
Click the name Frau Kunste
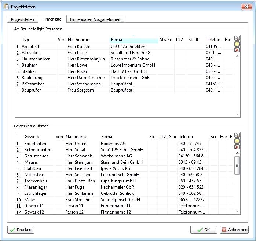coord(79,47)
